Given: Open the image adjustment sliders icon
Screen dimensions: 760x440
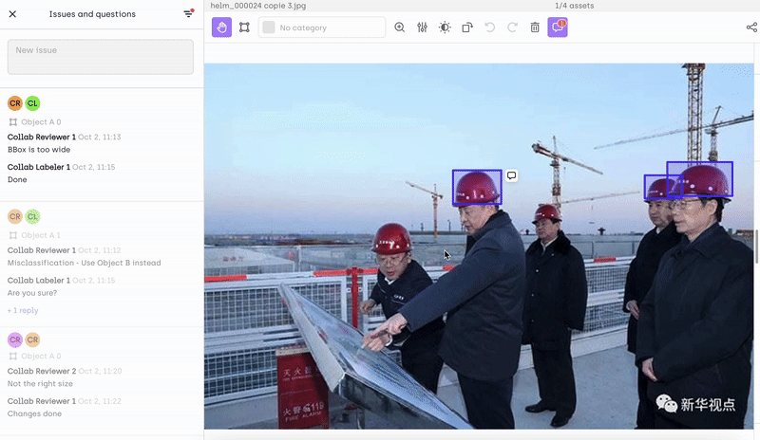Looking at the screenshot, I should point(422,27).
